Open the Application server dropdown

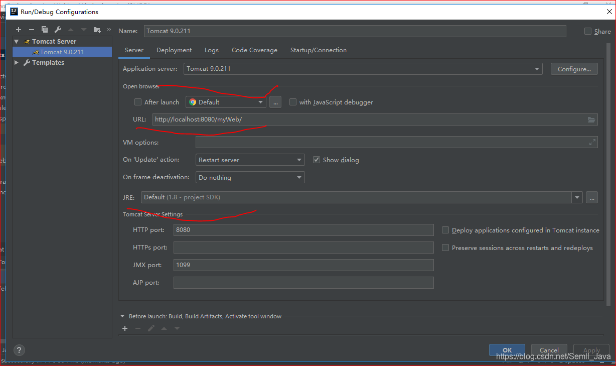click(x=363, y=69)
